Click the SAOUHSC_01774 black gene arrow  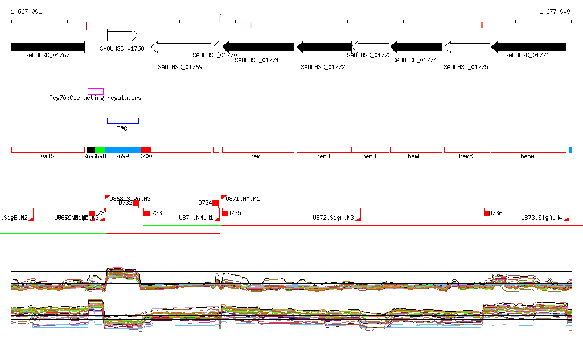tap(416, 47)
